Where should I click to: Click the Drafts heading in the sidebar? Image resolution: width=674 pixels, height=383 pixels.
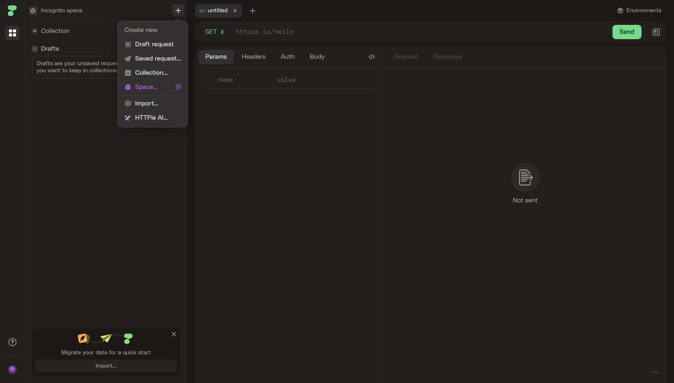click(50, 49)
